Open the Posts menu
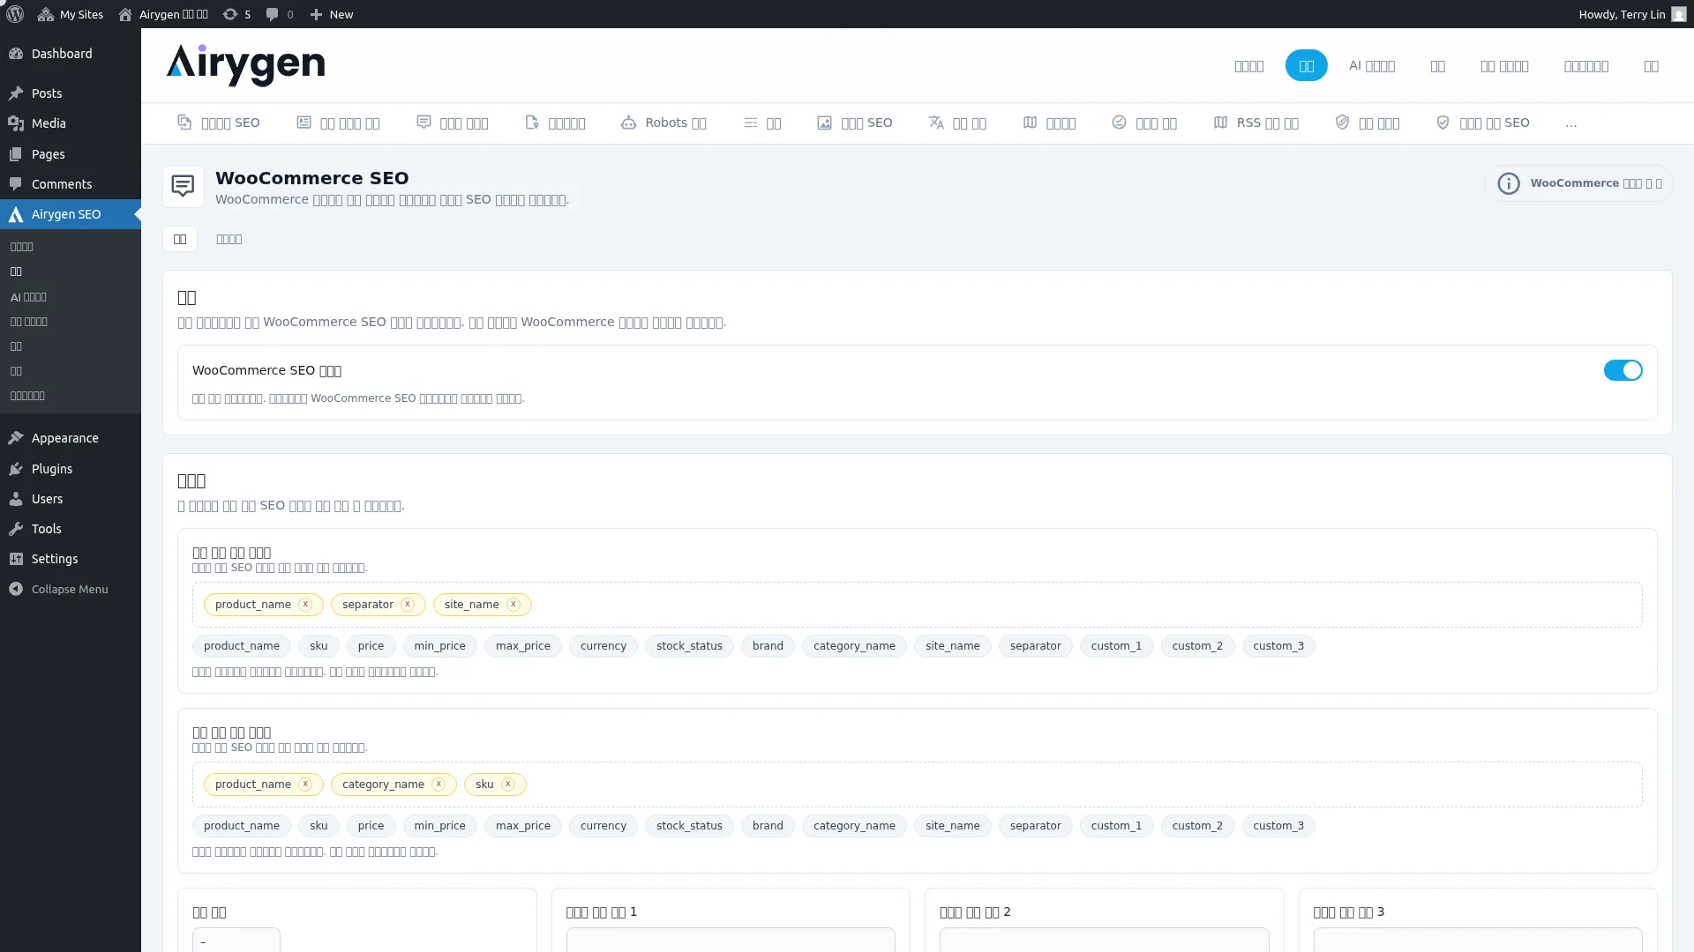 71,93
